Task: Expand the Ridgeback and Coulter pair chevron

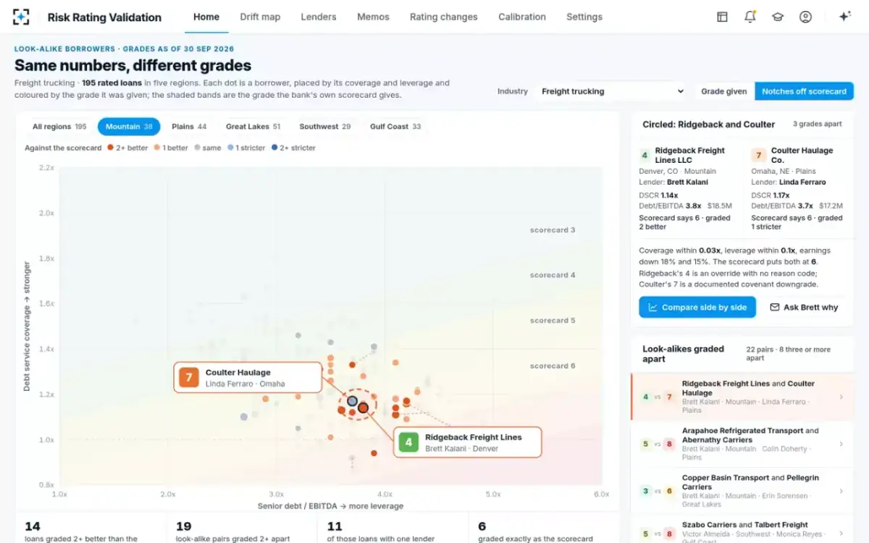Action: (x=841, y=397)
